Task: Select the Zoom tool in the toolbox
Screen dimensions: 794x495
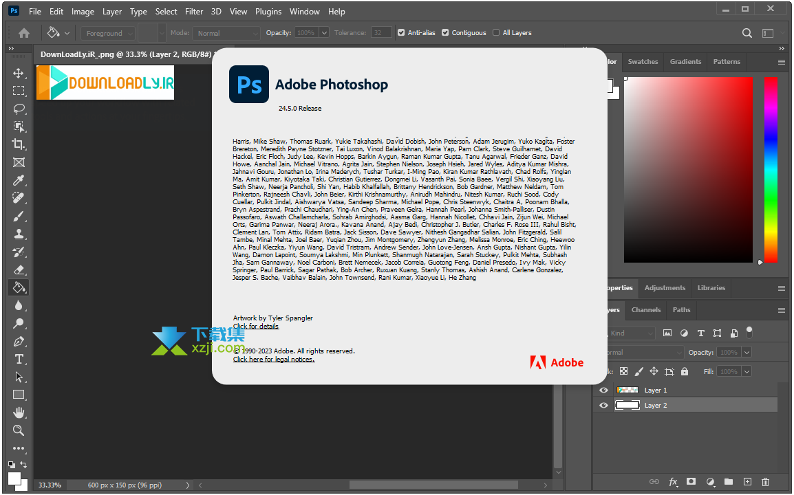Action: 19,431
